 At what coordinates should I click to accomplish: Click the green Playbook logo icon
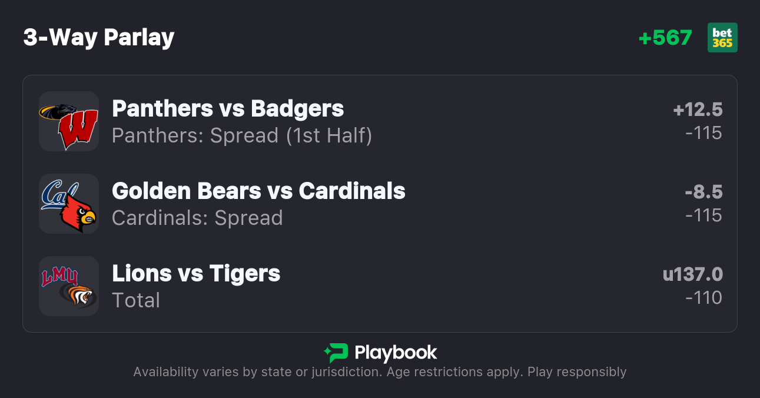point(336,353)
